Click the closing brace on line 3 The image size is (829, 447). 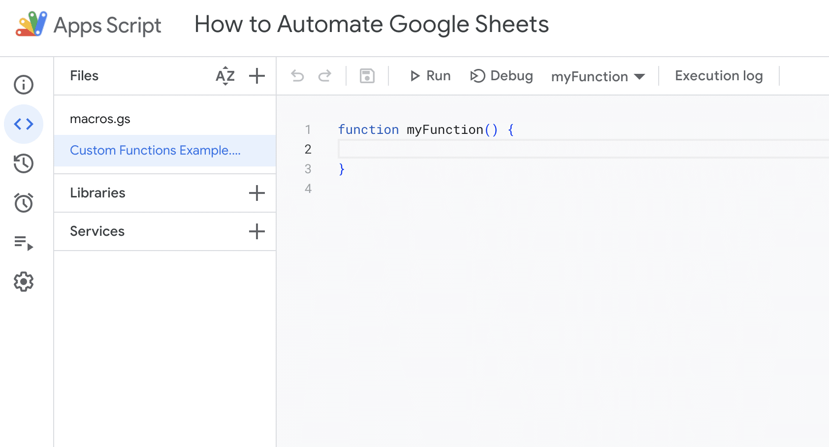[x=342, y=169]
